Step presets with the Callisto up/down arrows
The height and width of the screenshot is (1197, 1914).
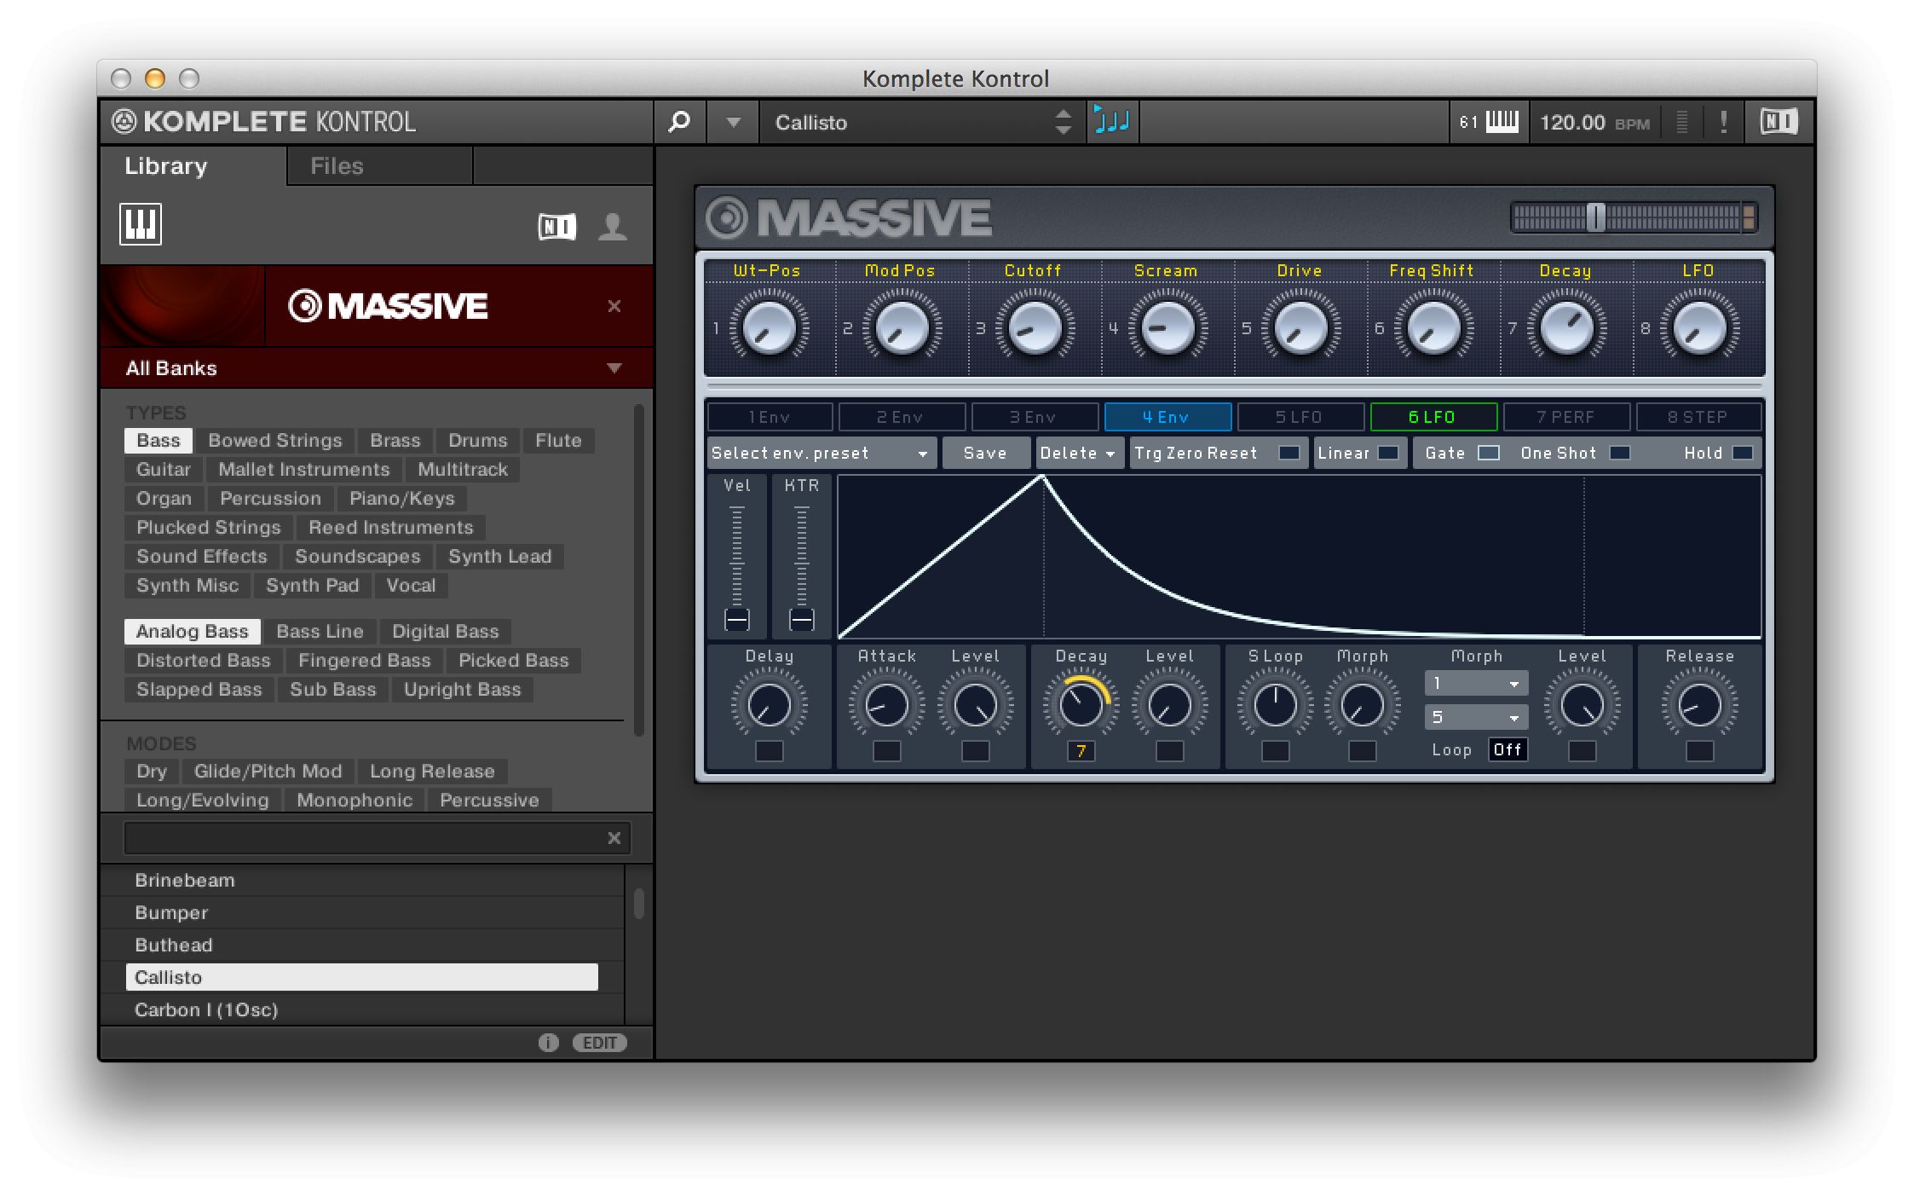tap(1063, 122)
